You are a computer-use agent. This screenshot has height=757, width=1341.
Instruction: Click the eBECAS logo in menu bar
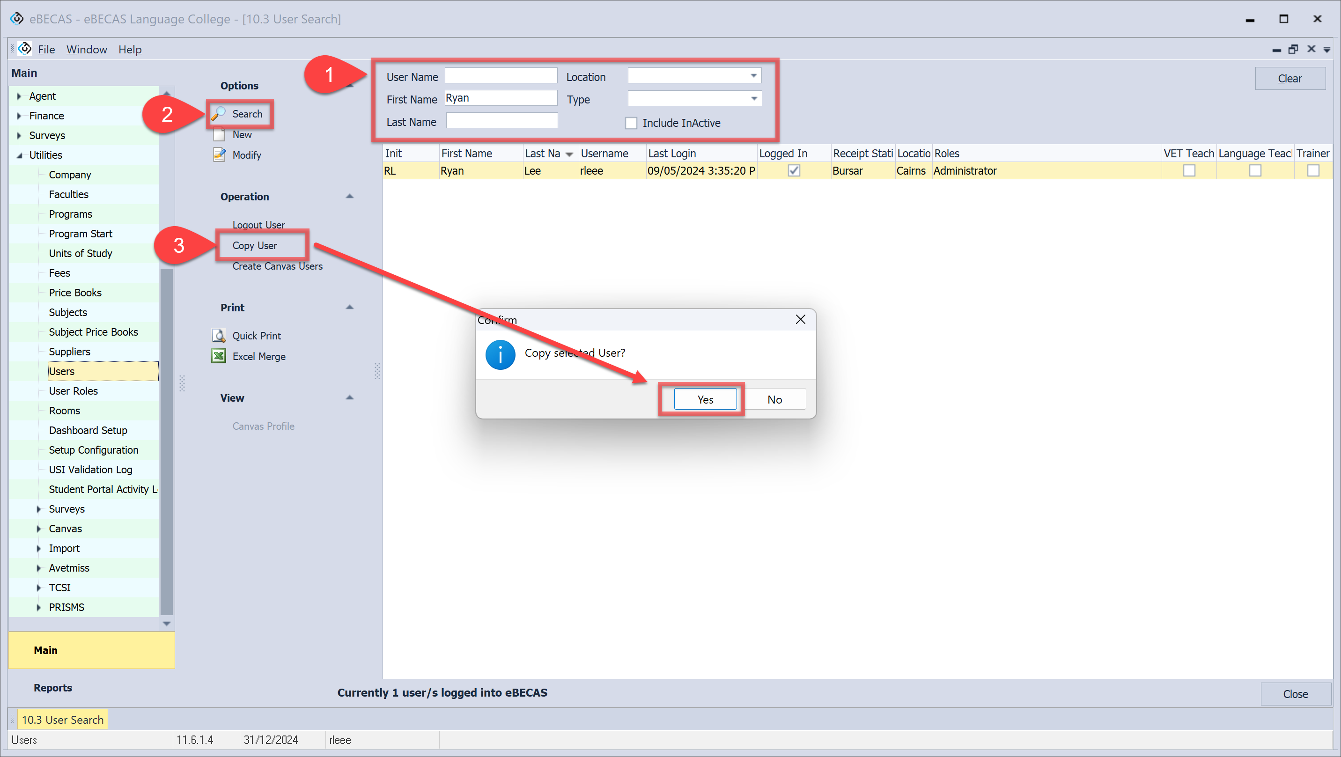[24, 49]
